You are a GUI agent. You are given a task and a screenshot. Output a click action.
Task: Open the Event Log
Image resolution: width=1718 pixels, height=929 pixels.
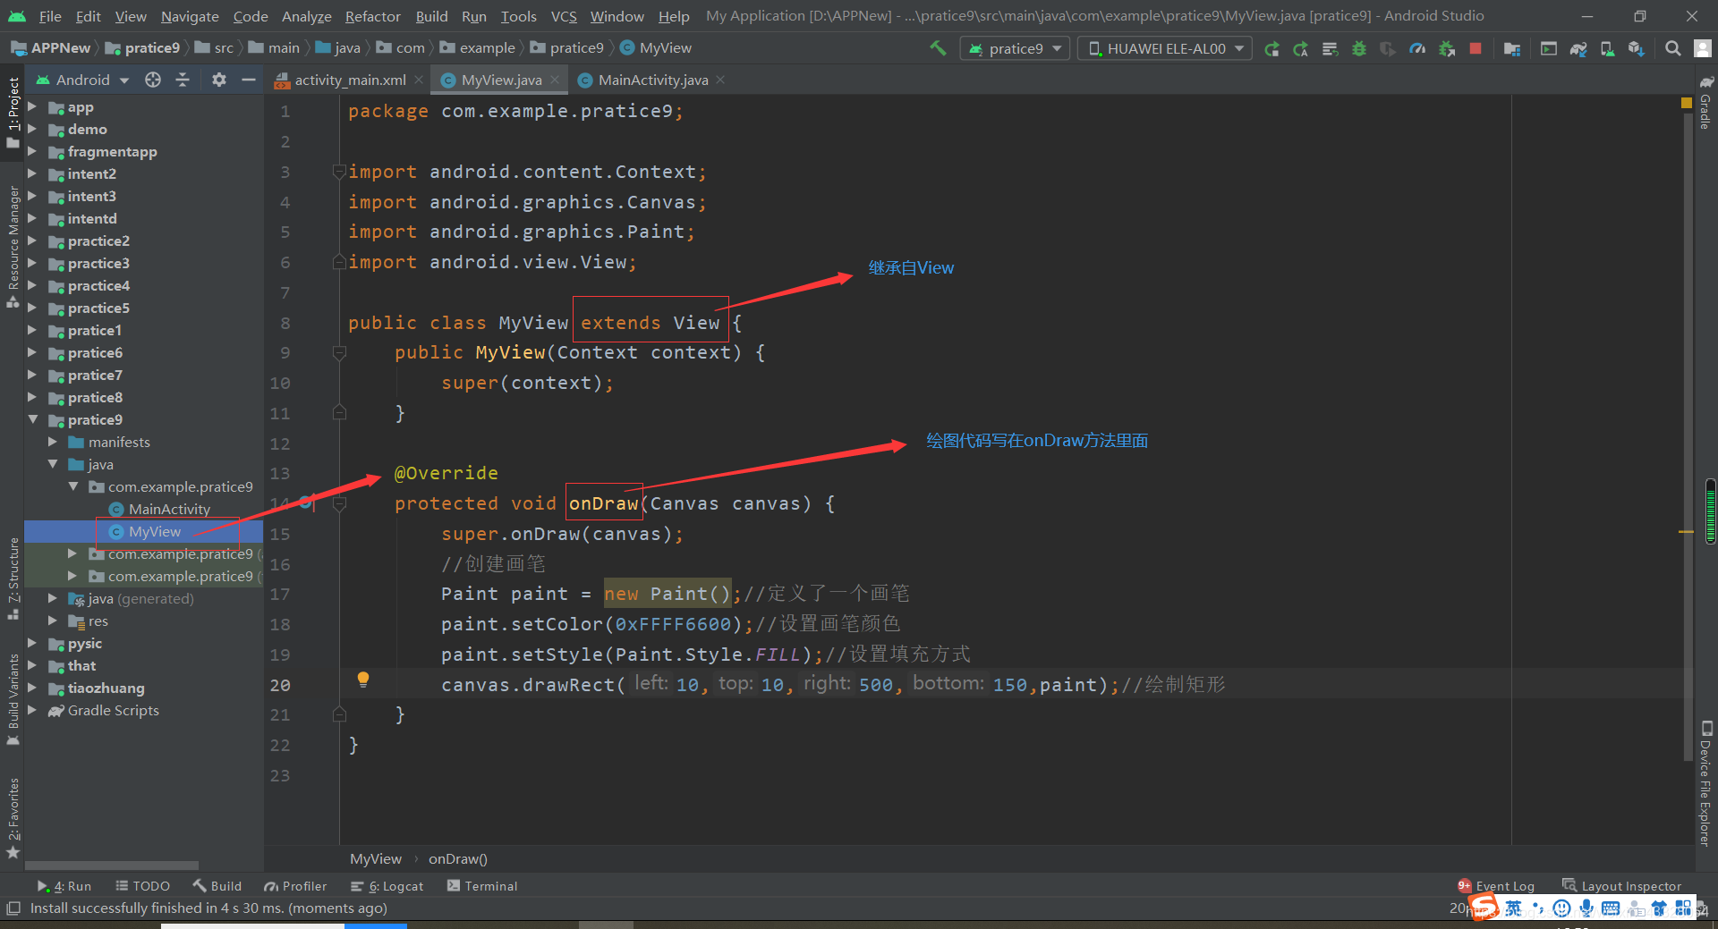(1496, 886)
